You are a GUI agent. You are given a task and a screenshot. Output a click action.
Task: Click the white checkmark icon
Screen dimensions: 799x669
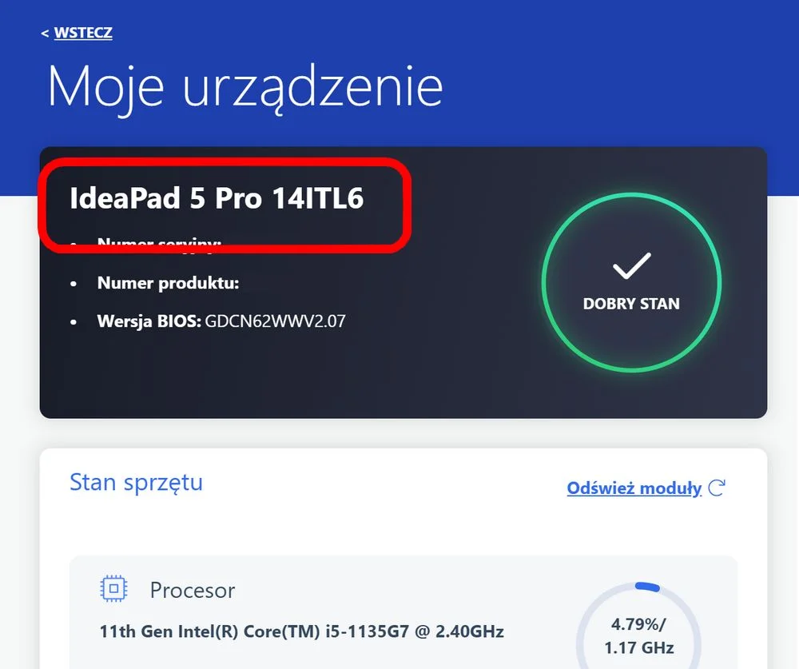[x=631, y=265]
